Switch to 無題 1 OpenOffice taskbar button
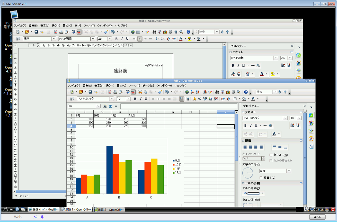337x222 pixels. point(76,210)
